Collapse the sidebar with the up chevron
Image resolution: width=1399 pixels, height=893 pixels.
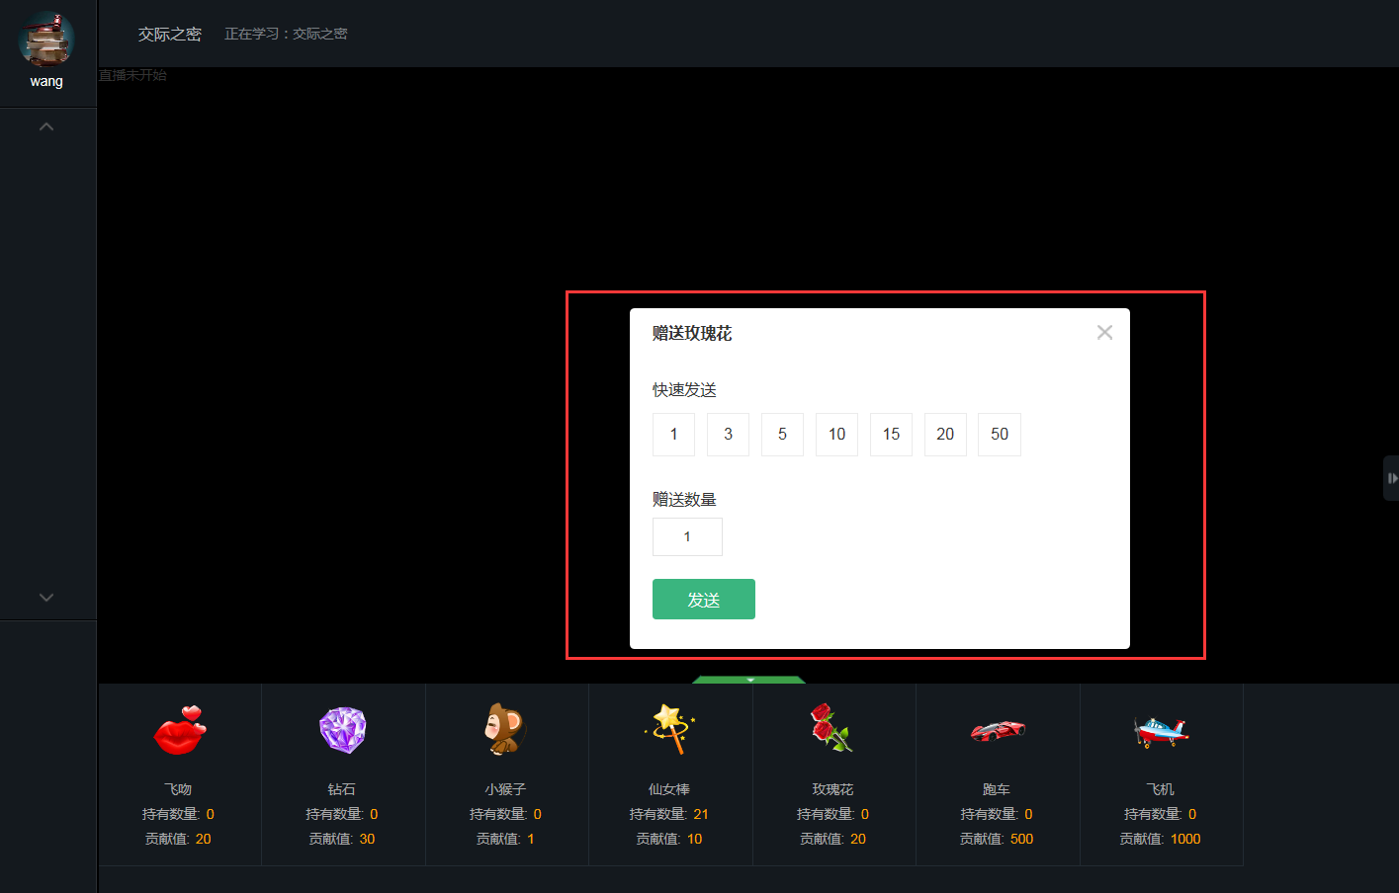pos(46,126)
